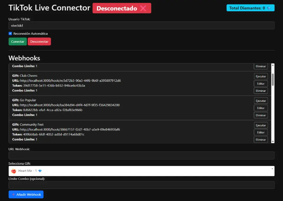The width and height of the screenshot is (283, 201).
Task: Edit the Club Cheers webhook
Action: [261, 84]
